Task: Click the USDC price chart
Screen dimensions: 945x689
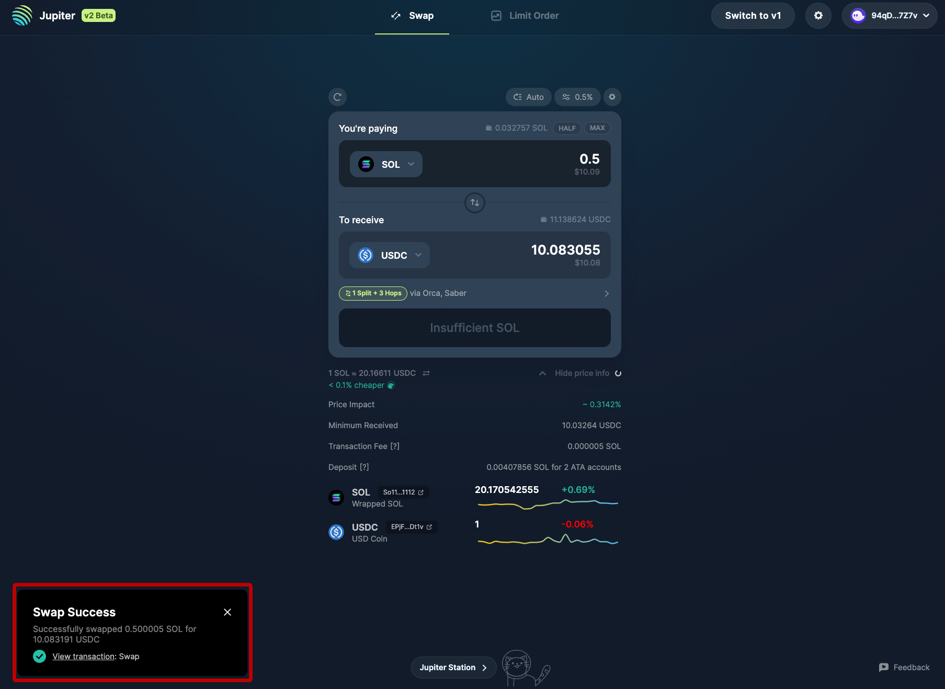Action: coord(548,539)
